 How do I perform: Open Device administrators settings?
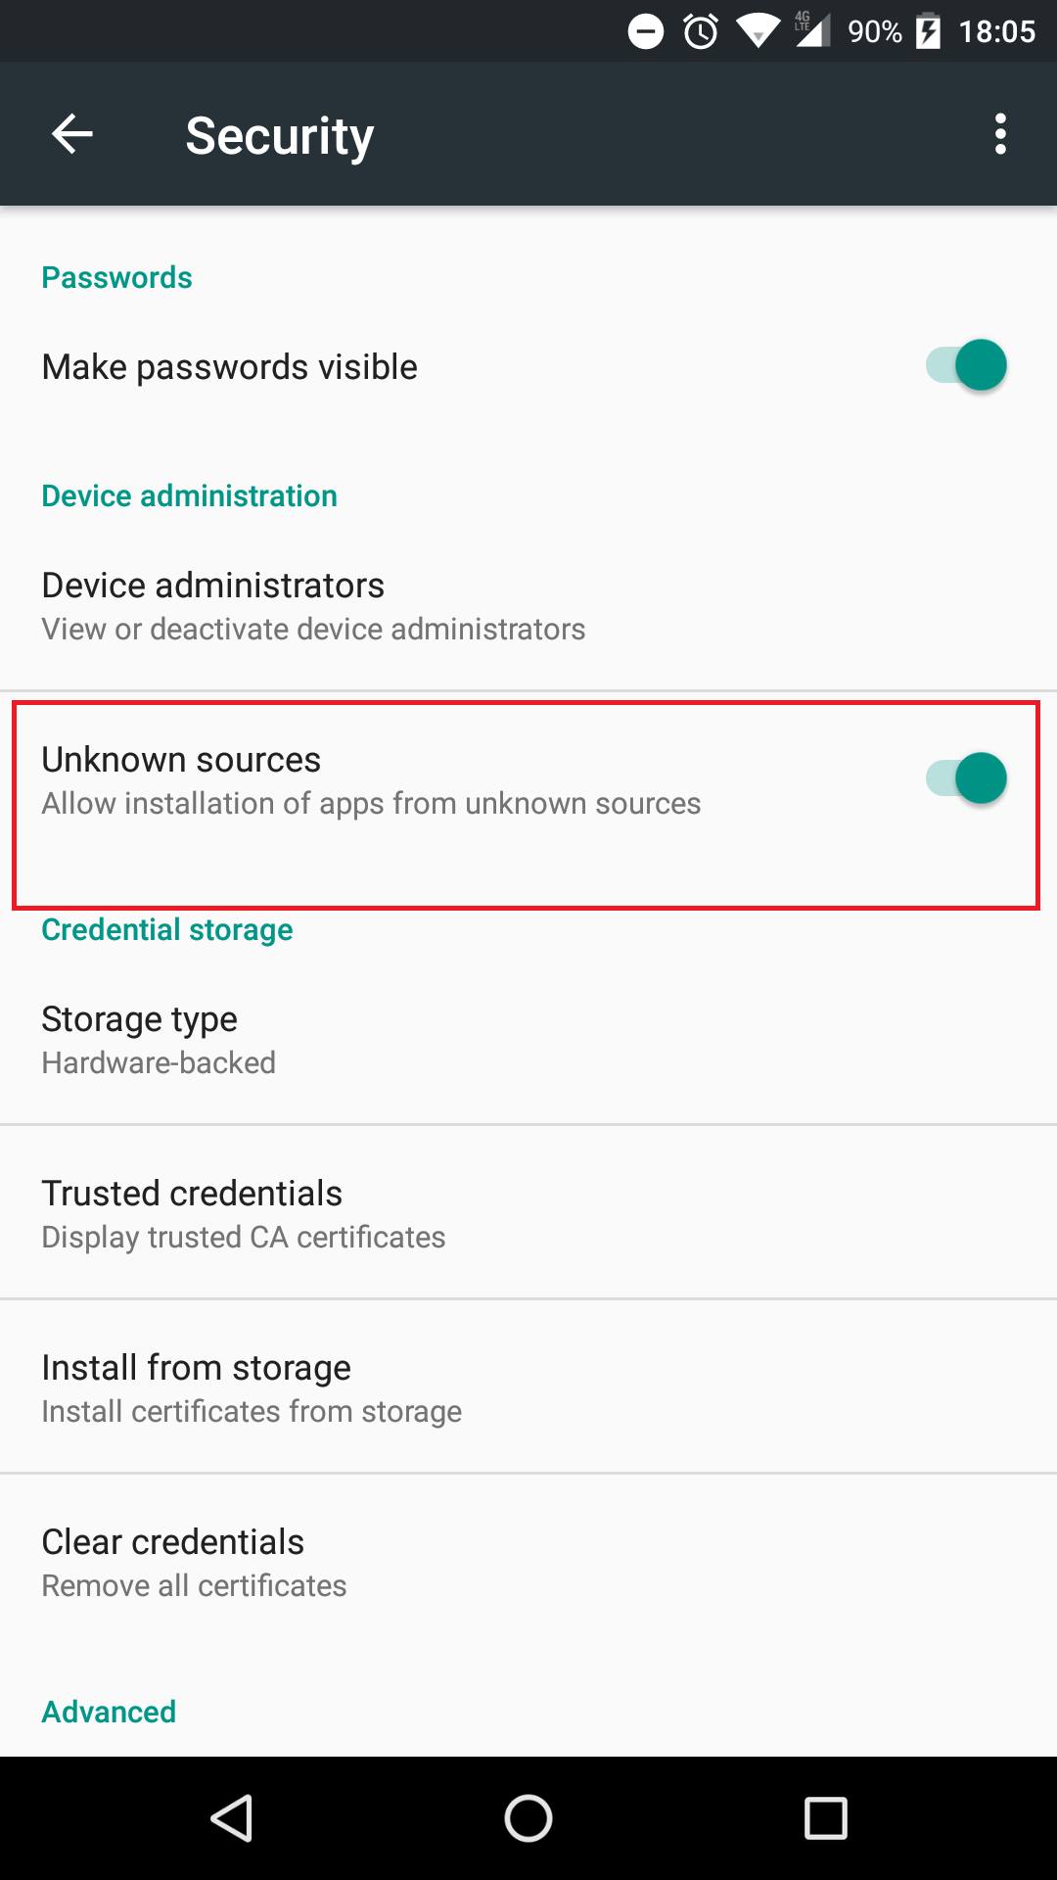tap(313, 605)
